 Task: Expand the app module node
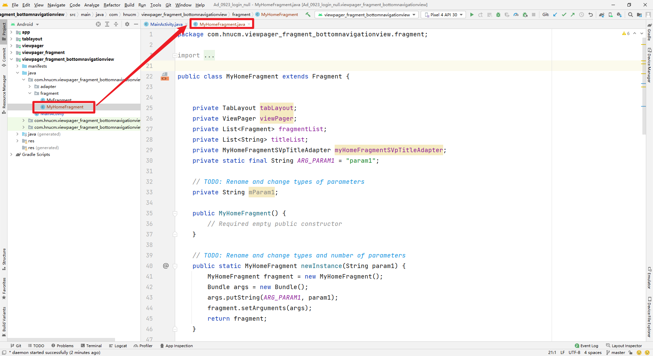[11, 32]
